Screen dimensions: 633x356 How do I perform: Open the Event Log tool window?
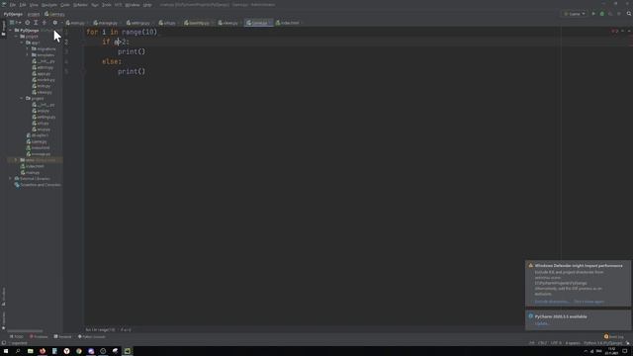point(613,336)
